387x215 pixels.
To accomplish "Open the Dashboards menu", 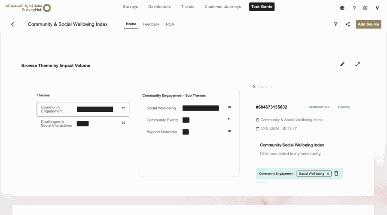I will coord(159,7).
